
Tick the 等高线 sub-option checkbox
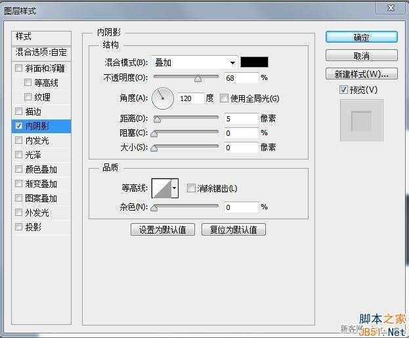point(28,83)
